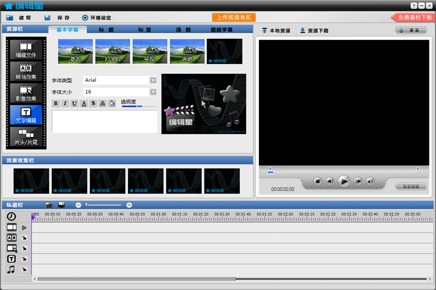The width and height of the screenshot is (436, 290).
Task: Expand the 字体大小 font size dropdown arrow
Action: 153,92
